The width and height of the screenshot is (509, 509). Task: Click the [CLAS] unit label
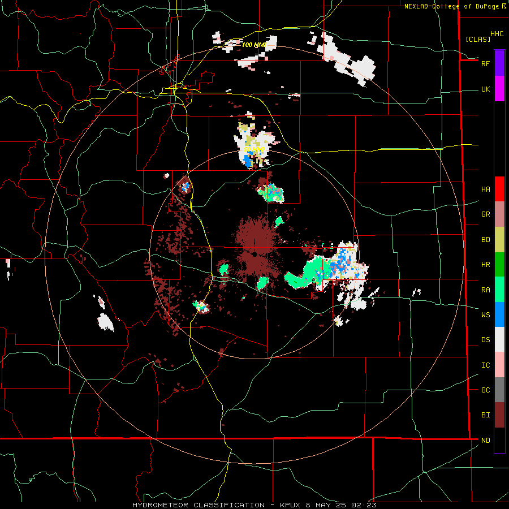click(478, 39)
